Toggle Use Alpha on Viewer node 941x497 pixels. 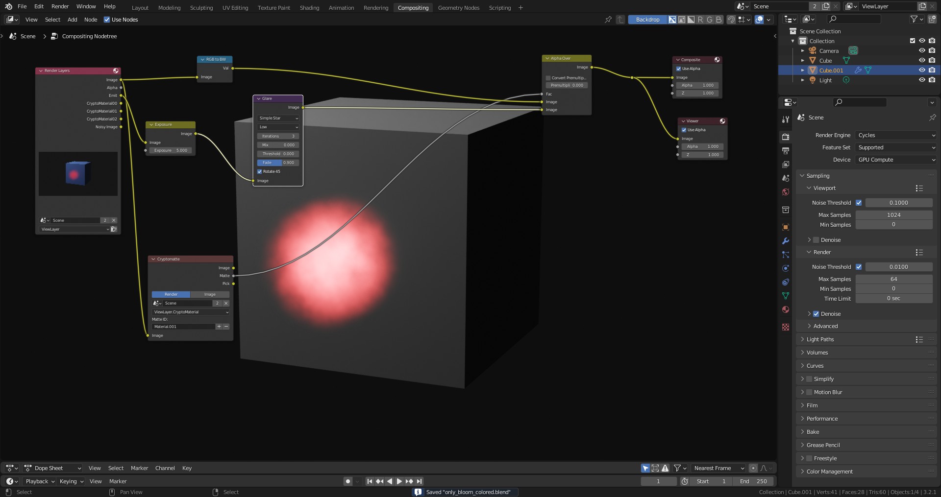(684, 130)
